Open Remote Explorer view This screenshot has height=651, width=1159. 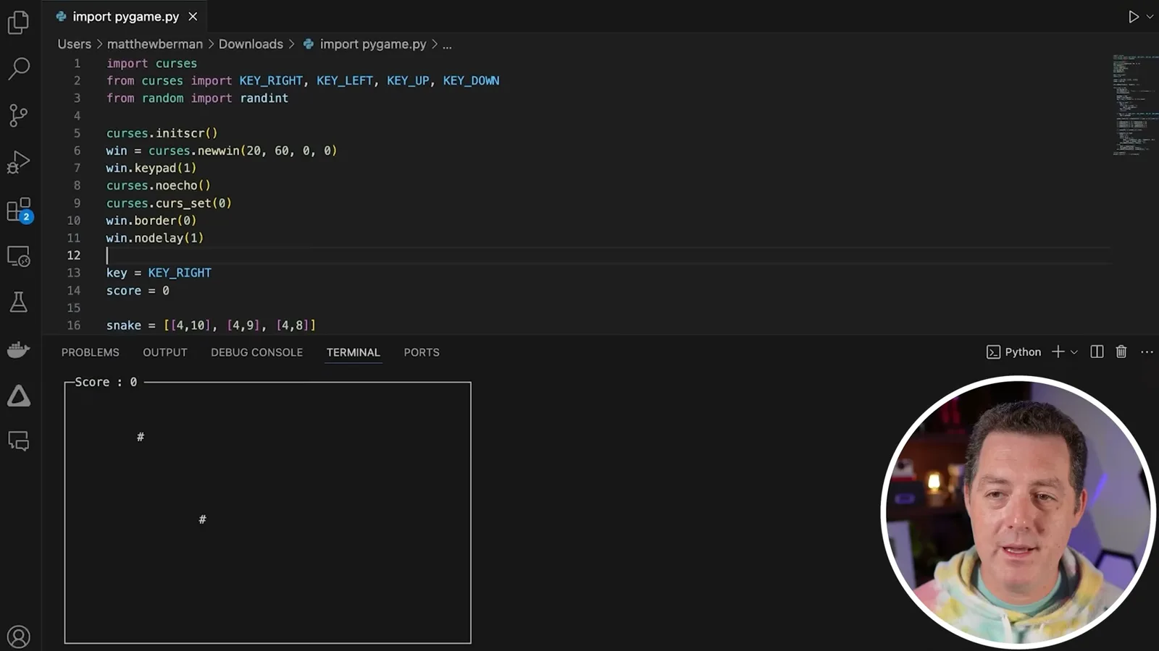click(x=18, y=256)
